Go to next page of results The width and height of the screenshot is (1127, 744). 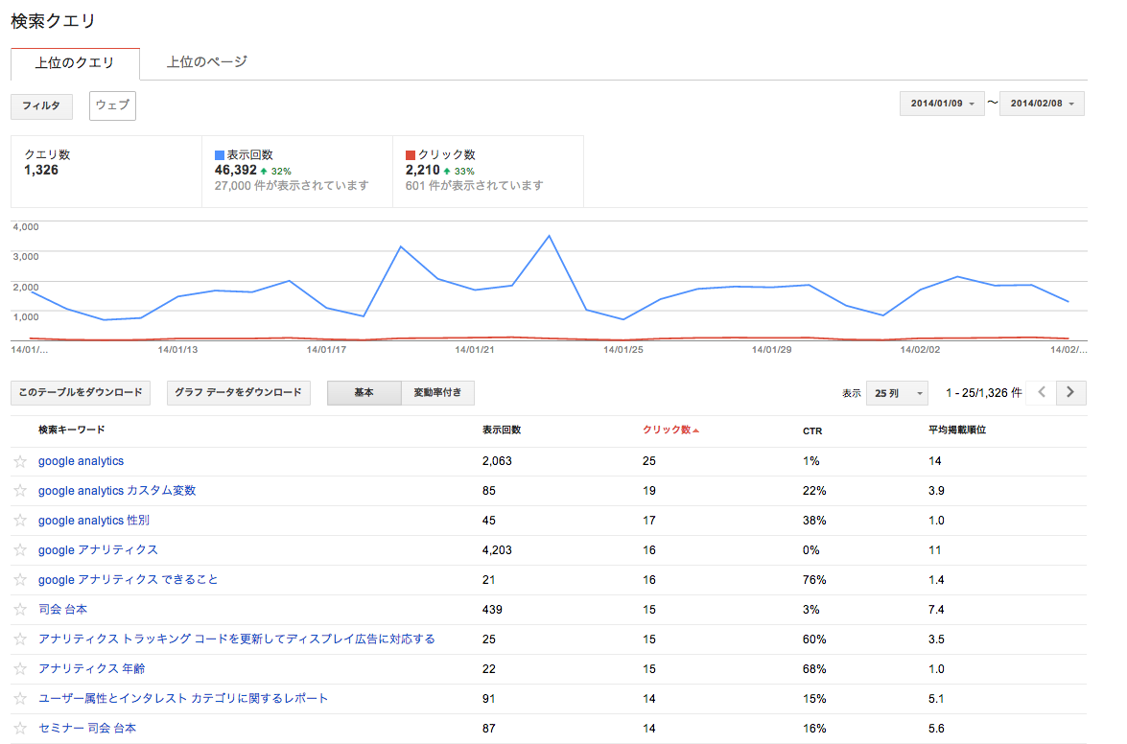click(x=1070, y=392)
